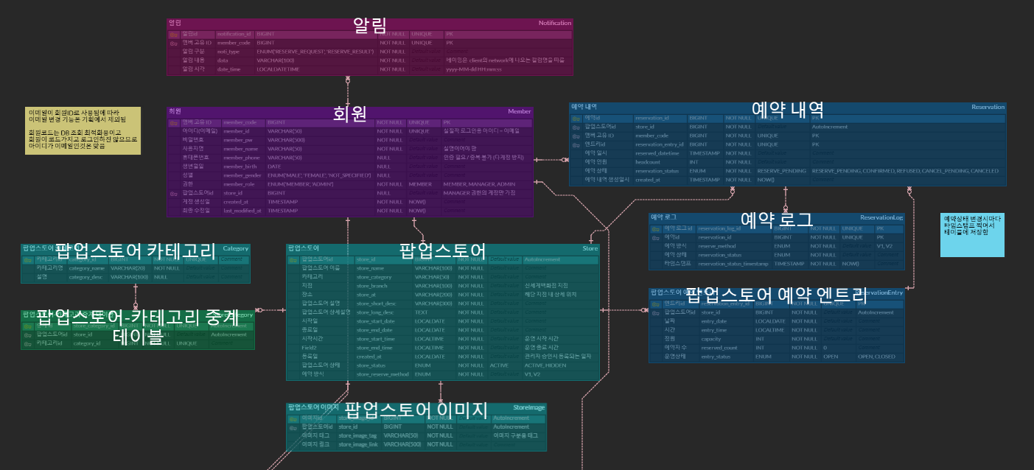This screenshot has width=1034, height=470.
Task: Click key icon of StoreCategory category_id row
Action: pyautogui.click(x=27, y=343)
